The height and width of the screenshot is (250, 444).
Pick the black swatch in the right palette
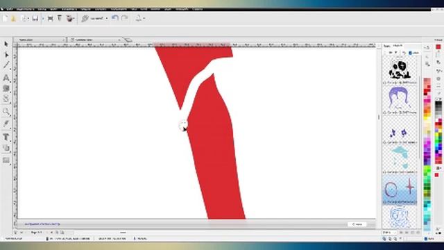[x=438, y=103]
